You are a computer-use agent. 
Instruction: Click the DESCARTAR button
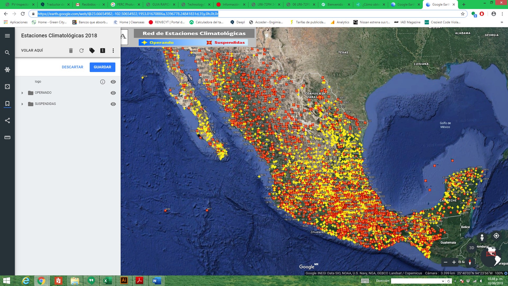point(72,67)
